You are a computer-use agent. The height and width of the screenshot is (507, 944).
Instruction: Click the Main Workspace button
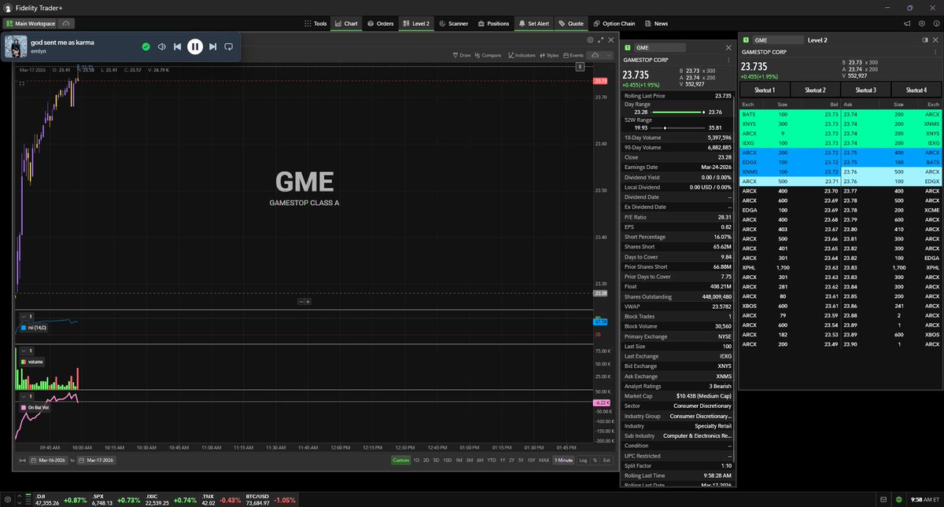30,24
